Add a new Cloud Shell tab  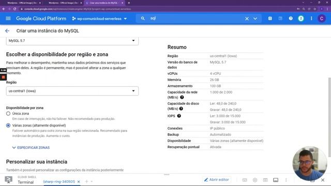pos(86,181)
